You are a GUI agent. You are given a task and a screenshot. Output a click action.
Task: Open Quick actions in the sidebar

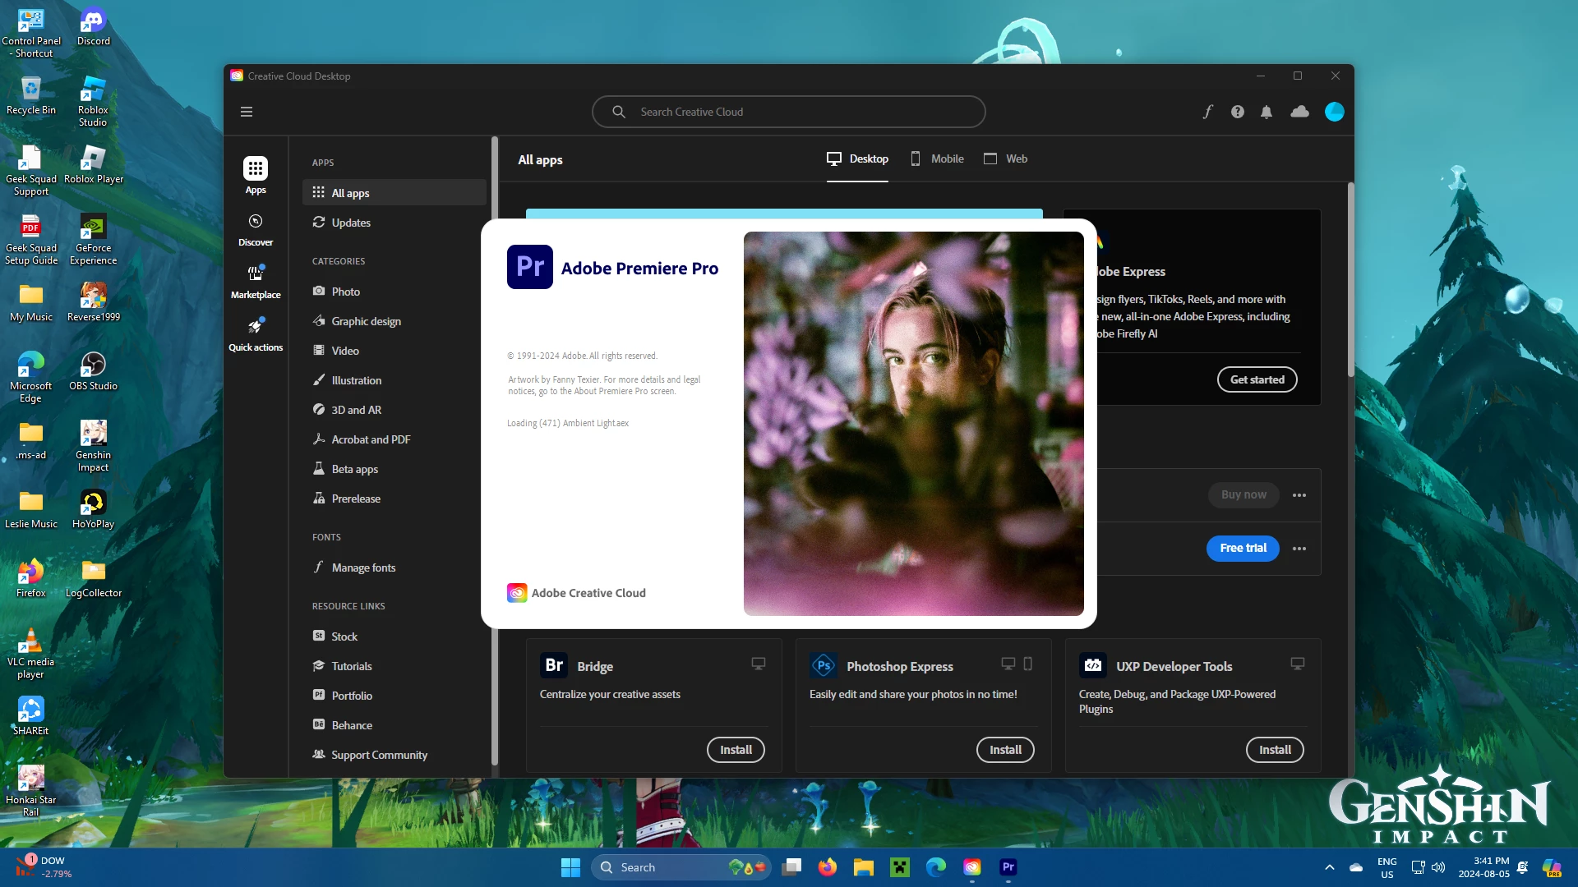(256, 334)
